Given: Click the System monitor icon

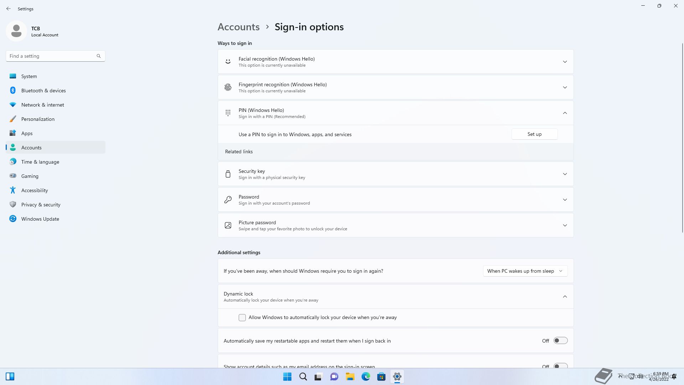Looking at the screenshot, I should (x=13, y=76).
